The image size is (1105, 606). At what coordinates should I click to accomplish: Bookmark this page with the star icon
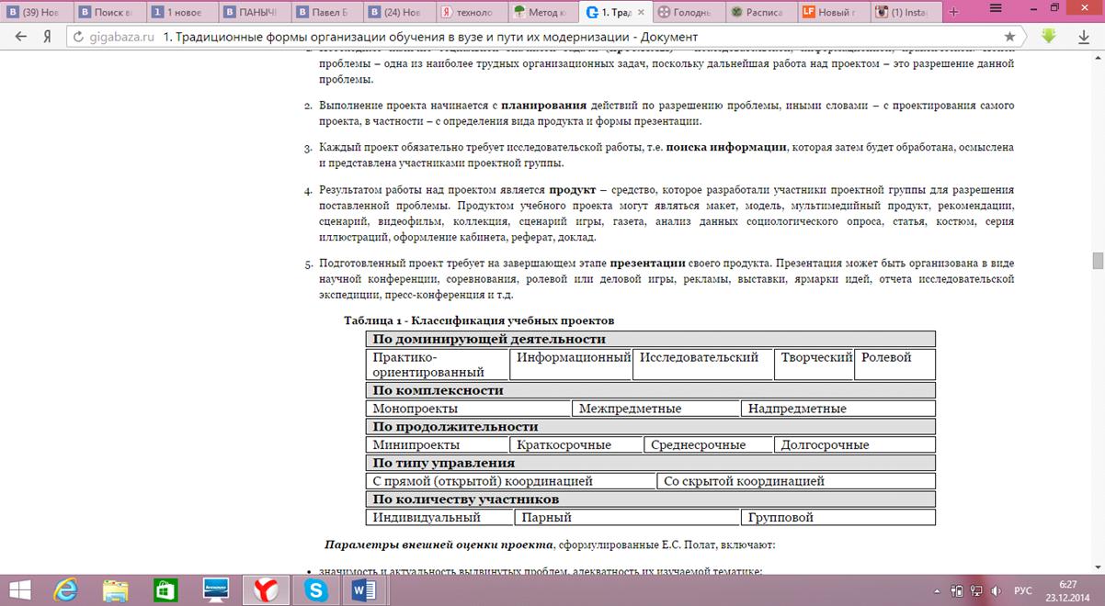pos(1009,36)
